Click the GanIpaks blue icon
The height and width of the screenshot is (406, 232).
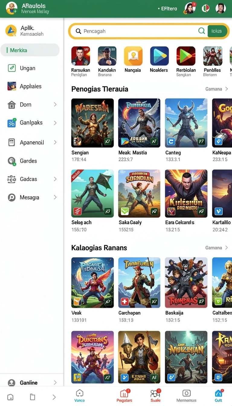(x=11, y=123)
